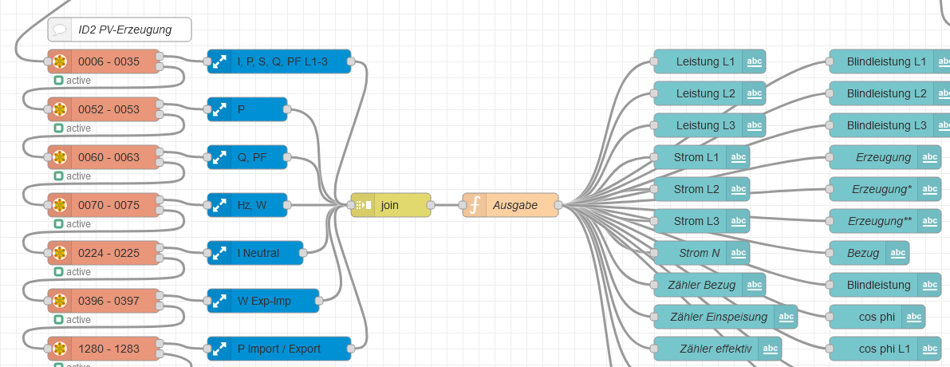950x367 pixels.
Task: Select the Erzeugung** node label
Action: [880, 220]
